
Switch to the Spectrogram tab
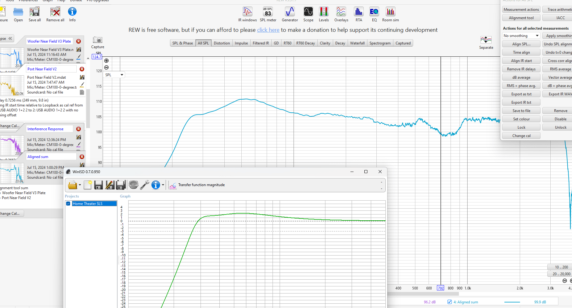pos(380,43)
